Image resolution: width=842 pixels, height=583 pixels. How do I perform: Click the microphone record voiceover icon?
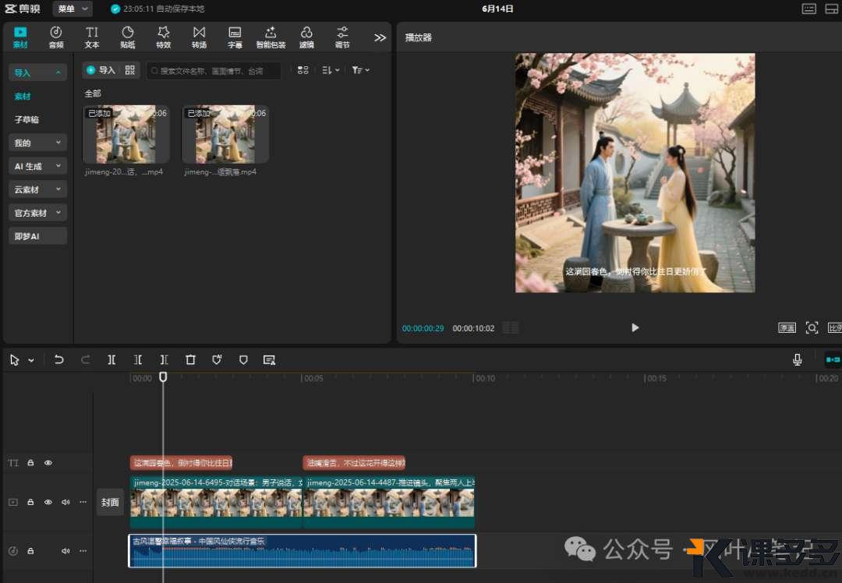797,359
